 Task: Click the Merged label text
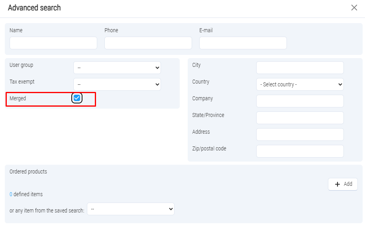pos(18,98)
